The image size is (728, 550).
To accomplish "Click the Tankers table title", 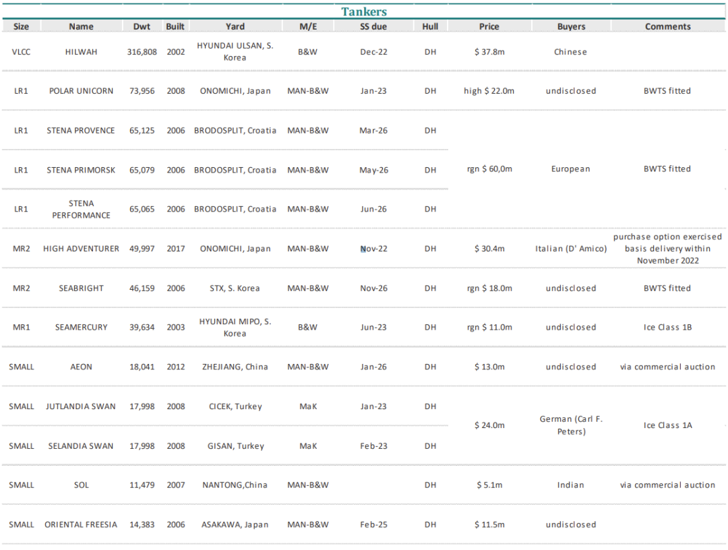I will tap(364, 11).
